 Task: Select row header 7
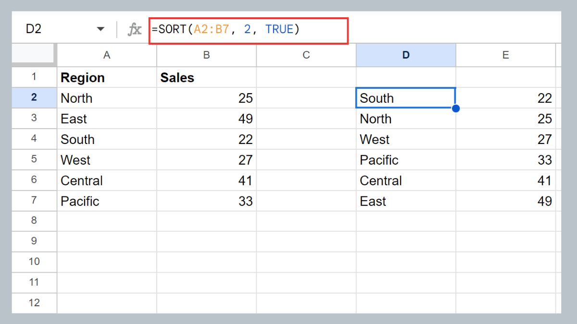click(x=33, y=201)
